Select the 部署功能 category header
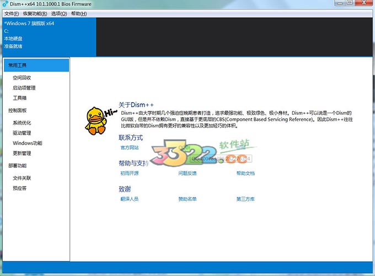 point(18,166)
